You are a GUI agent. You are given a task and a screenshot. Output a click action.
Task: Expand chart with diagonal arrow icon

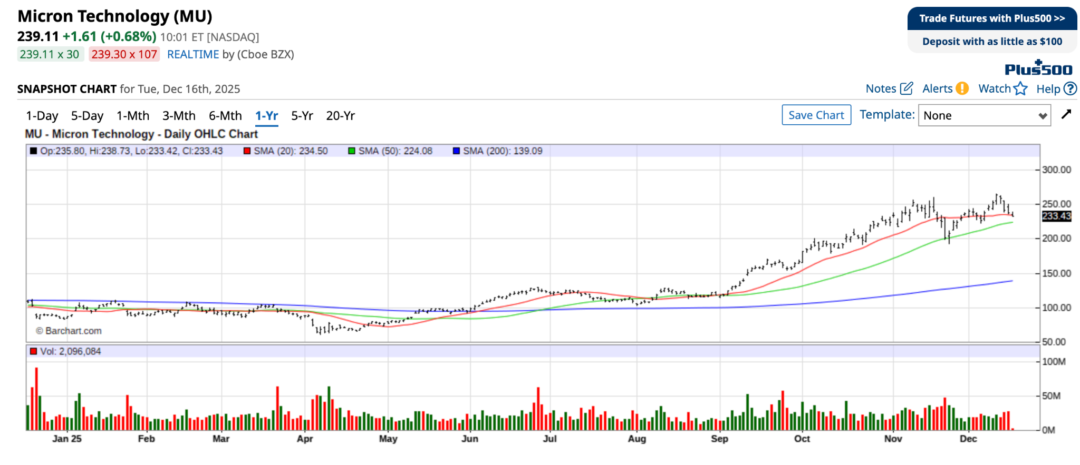coord(1066,114)
